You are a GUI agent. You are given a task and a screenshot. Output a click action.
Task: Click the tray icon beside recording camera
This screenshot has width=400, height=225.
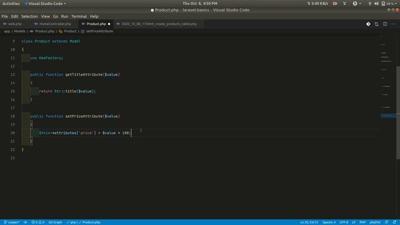pos(344,4)
